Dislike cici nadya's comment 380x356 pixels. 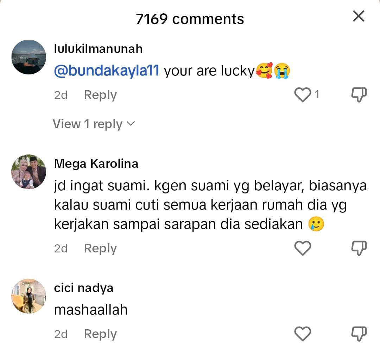(359, 334)
